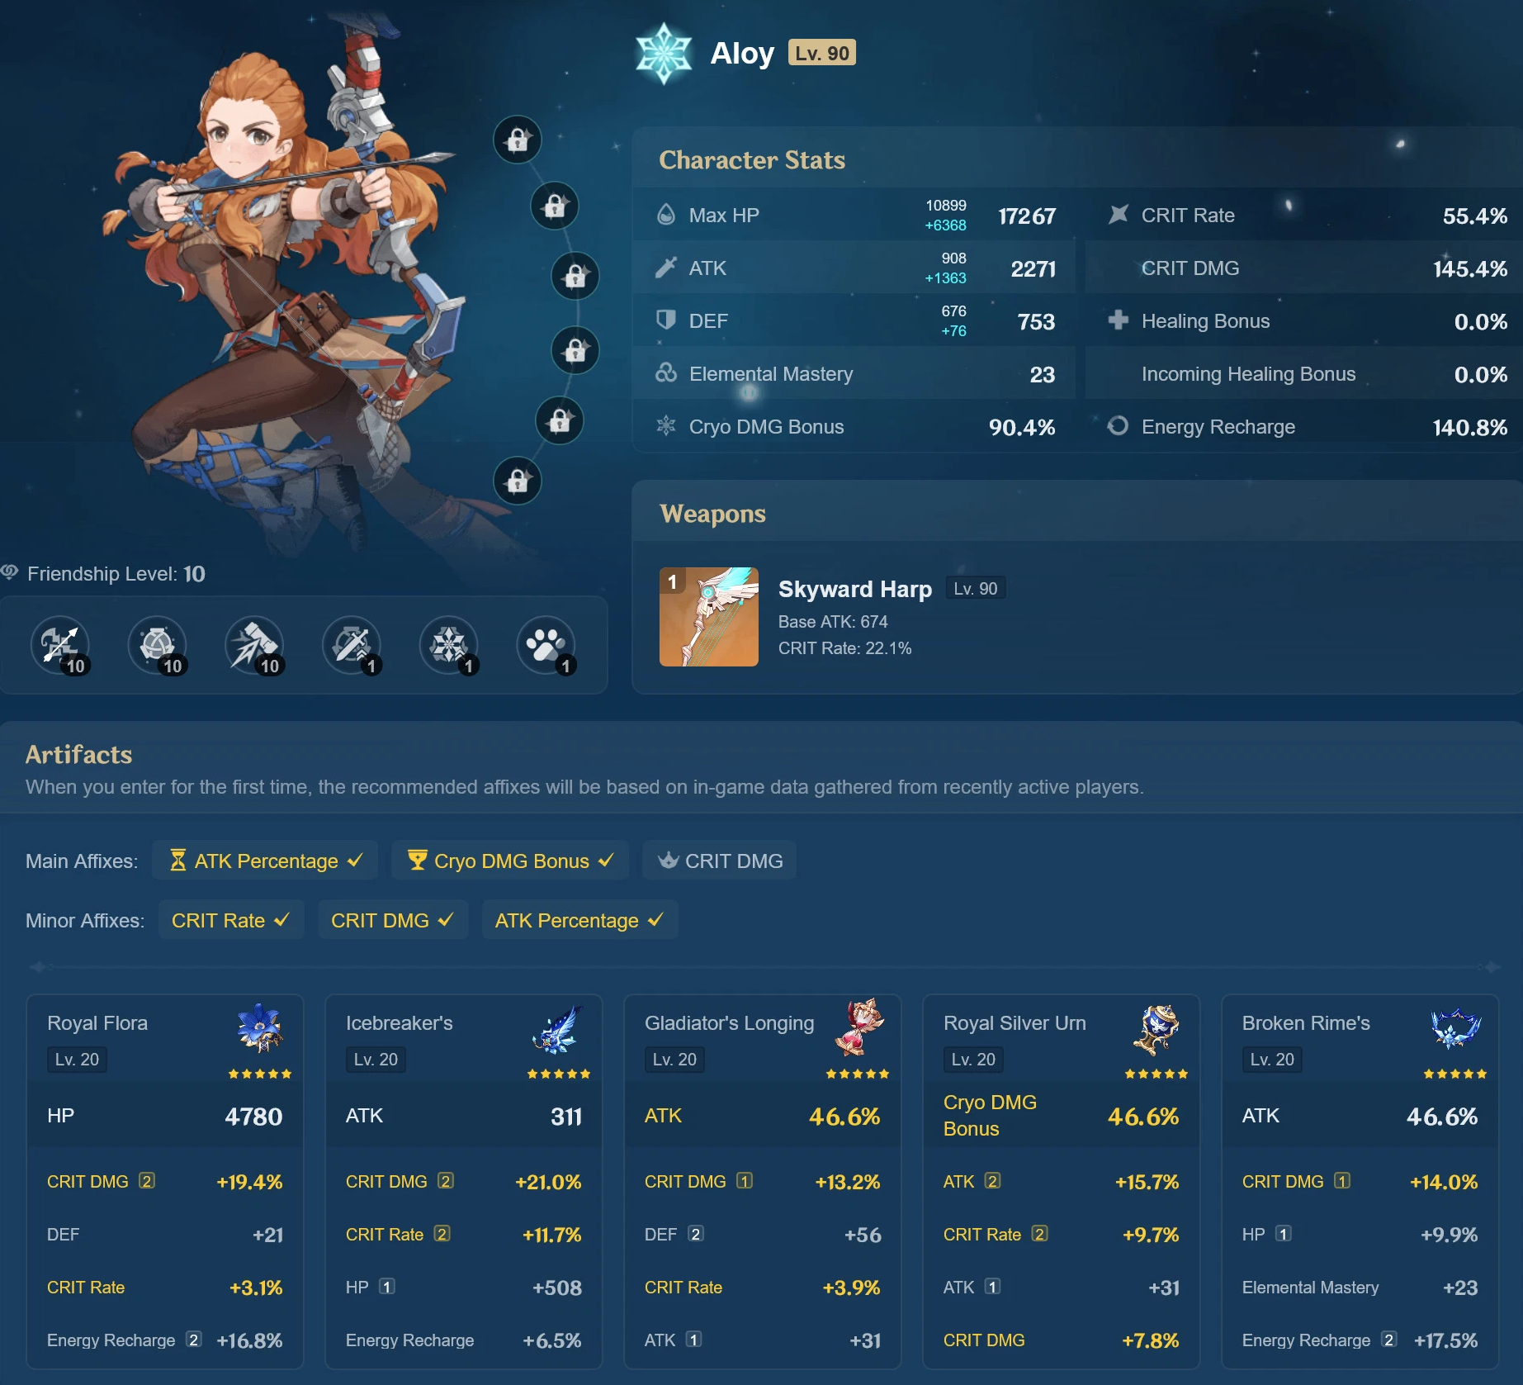Image resolution: width=1523 pixels, height=1385 pixels.
Task: Toggle the ATK Percentage main affix filter
Action: [265, 861]
